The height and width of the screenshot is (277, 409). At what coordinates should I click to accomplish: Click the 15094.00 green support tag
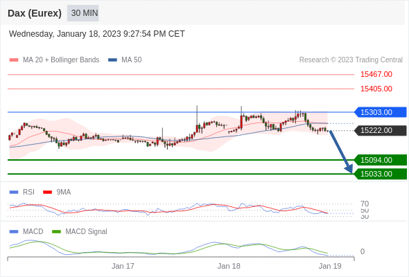381,160
